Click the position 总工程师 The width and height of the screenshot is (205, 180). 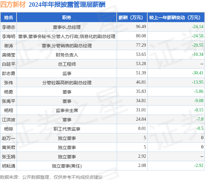click(x=67, y=64)
